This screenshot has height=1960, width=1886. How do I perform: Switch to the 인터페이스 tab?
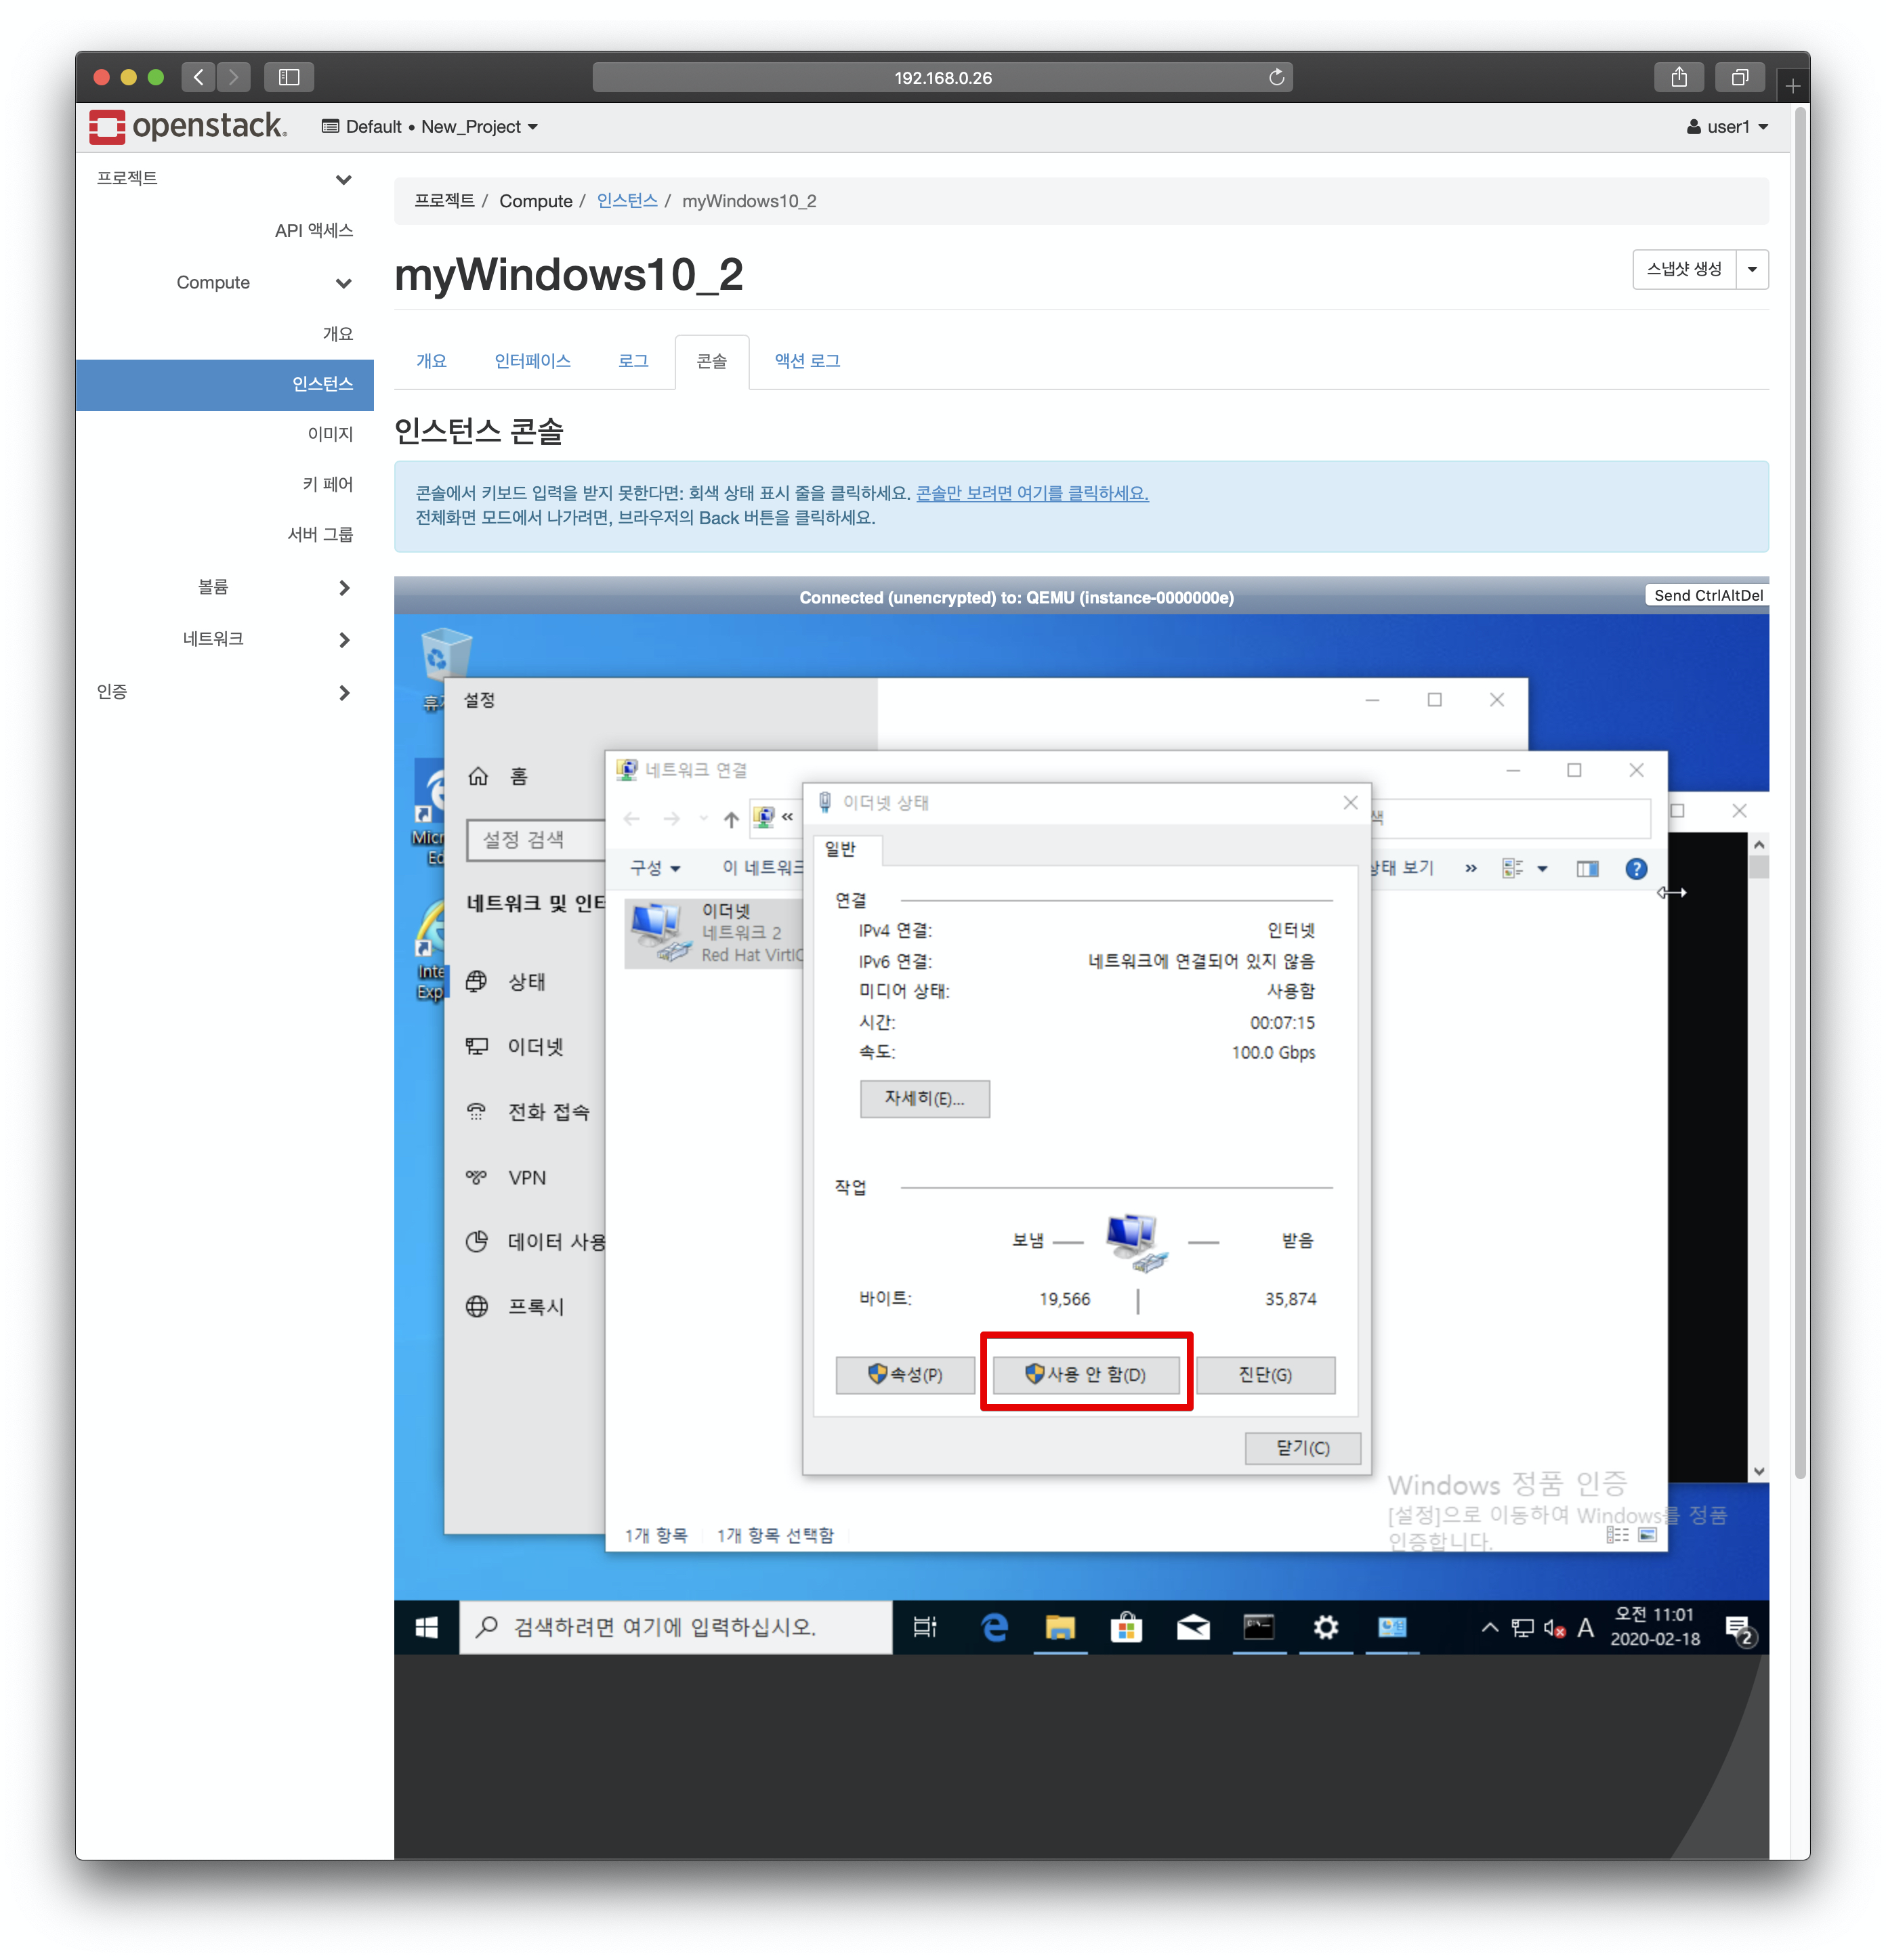pyautogui.click(x=532, y=361)
